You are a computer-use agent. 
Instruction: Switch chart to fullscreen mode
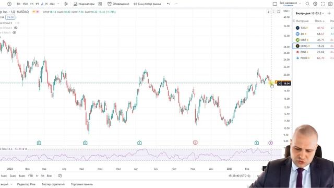pyautogui.click(x=323, y=4)
